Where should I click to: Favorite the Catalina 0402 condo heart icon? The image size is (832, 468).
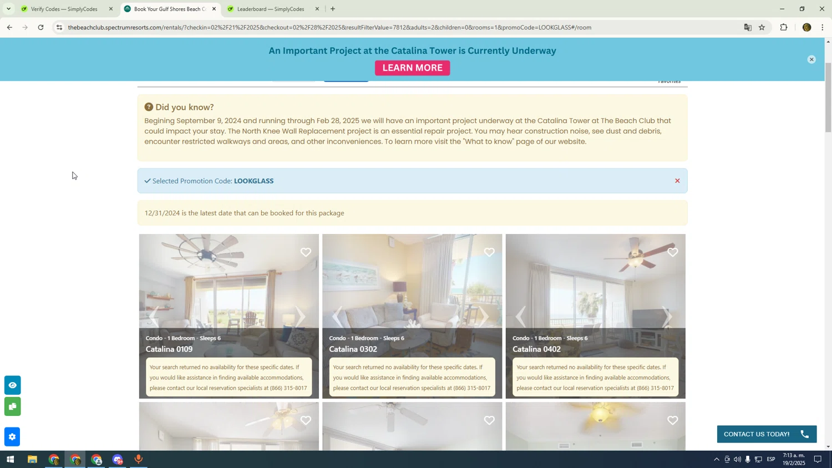coord(673,252)
